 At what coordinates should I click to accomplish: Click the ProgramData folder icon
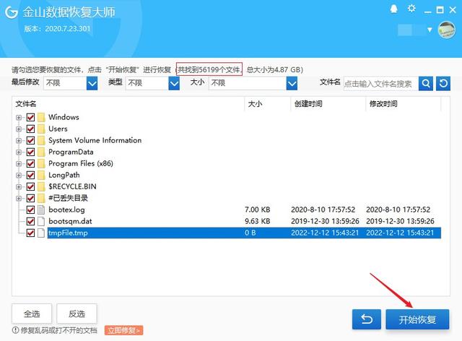(41, 152)
